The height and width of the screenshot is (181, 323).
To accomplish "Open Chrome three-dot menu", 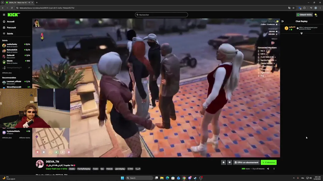I will (x=320, y=8).
